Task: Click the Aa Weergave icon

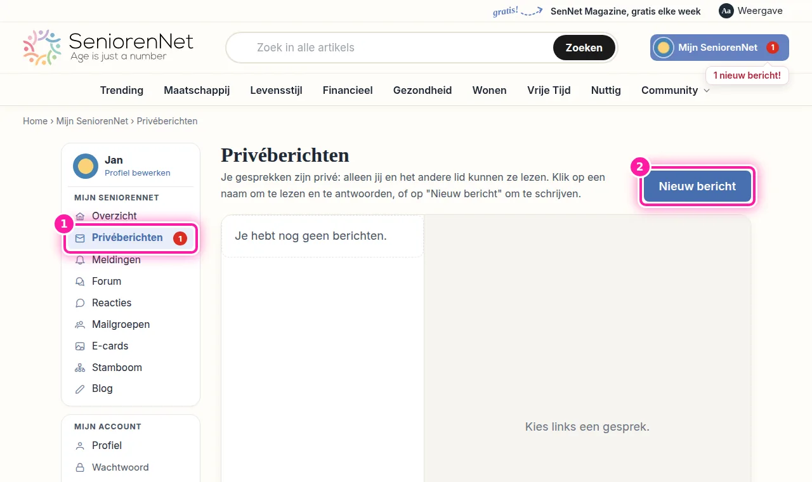Action: click(x=726, y=11)
